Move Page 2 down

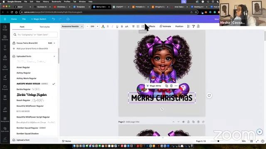(178, 122)
